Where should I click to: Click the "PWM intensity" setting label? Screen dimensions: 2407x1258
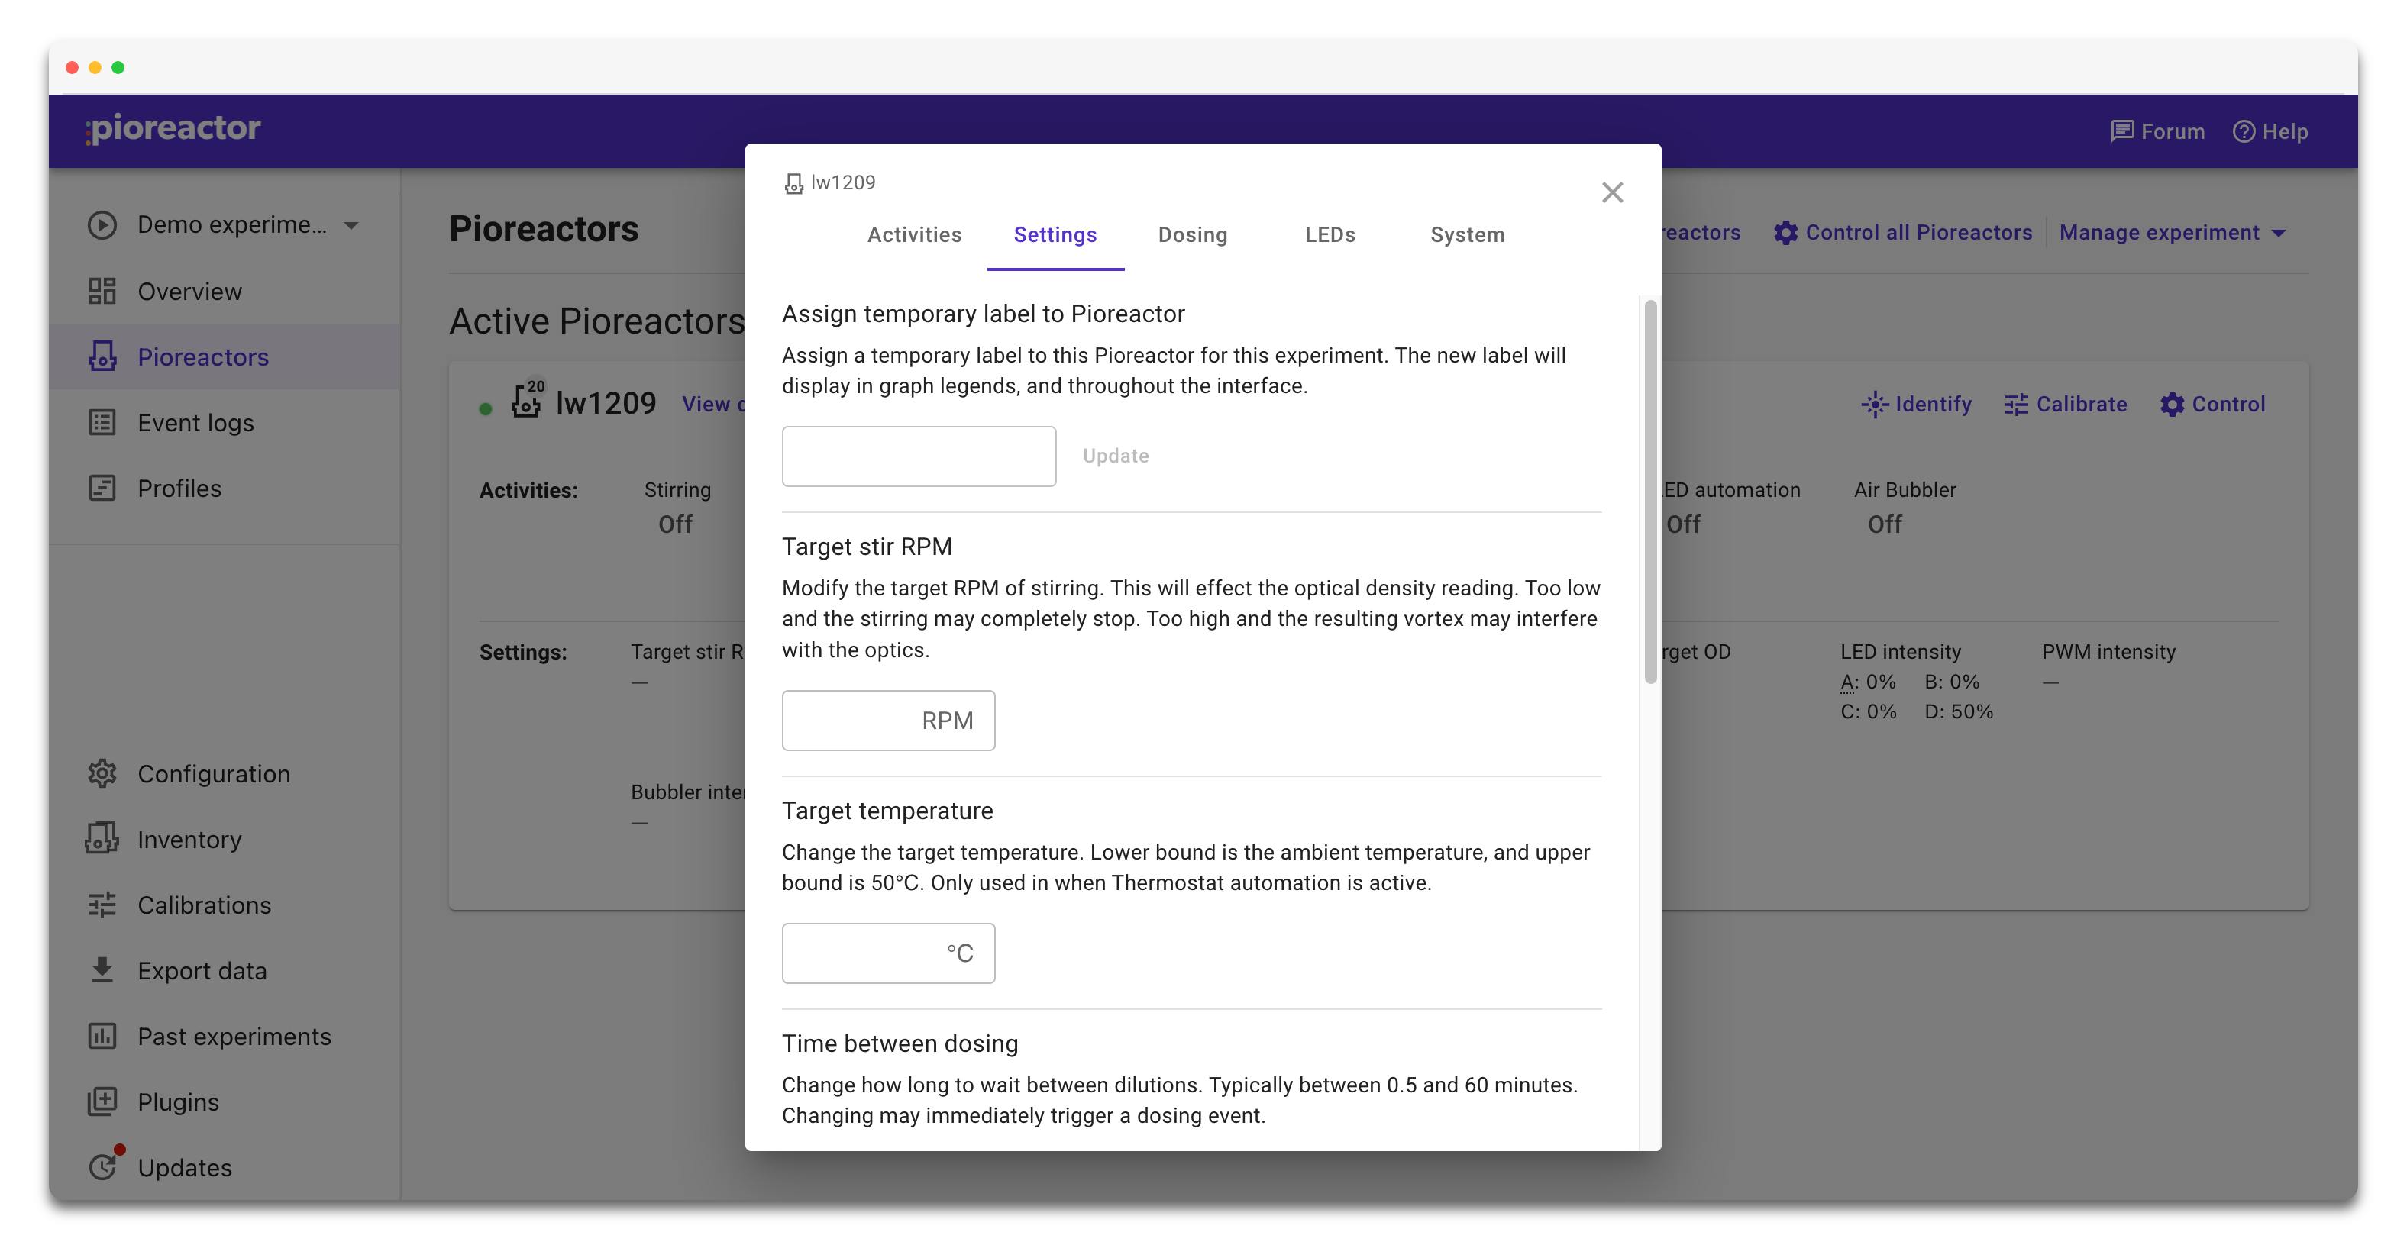click(2108, 652)
